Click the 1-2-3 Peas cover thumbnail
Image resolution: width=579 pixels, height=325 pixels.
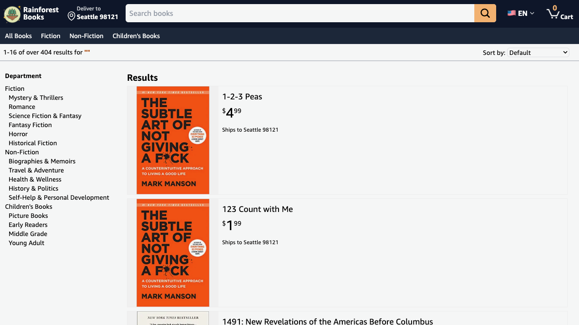pyautogui.click(x=173, y=140)
